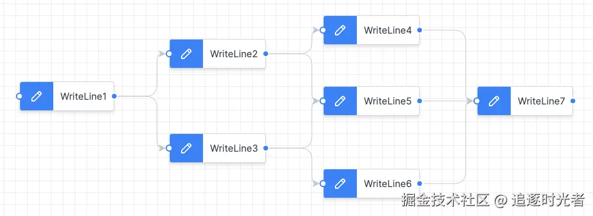This screenshot has height=216, width=593.
Task: Click the pencil icon on WriteLine7 node
Action: (x=494, y=101)
